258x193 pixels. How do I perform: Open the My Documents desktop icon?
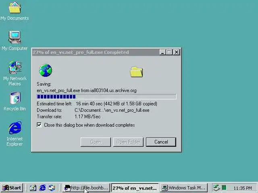point(15,11)
